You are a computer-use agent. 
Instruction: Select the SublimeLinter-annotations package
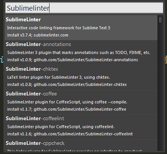coord(81,52)
